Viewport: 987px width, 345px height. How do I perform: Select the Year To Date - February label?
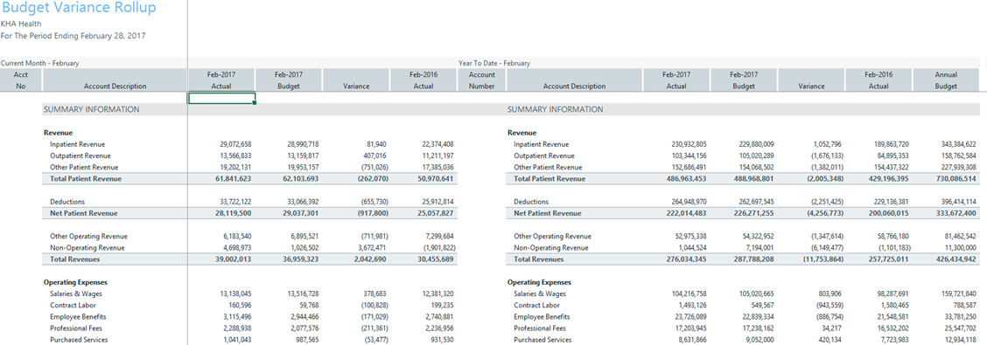[x=494, y=63]
